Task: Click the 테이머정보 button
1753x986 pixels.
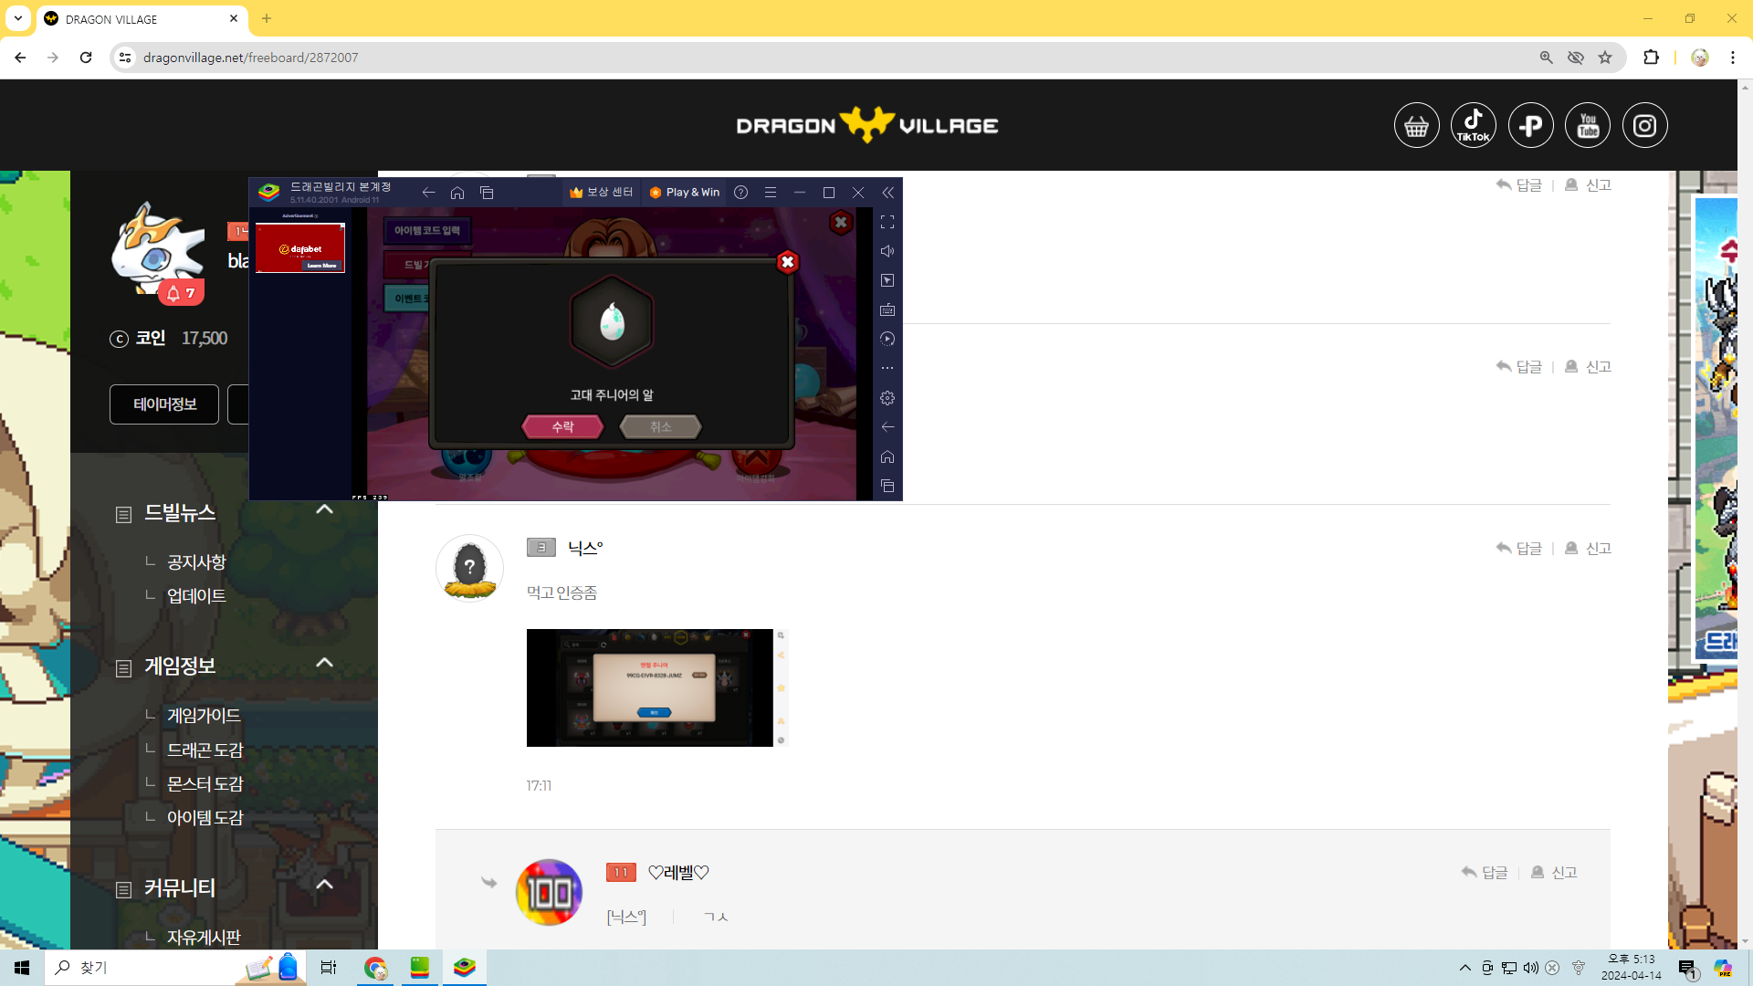Action: (x=164, y=404)
